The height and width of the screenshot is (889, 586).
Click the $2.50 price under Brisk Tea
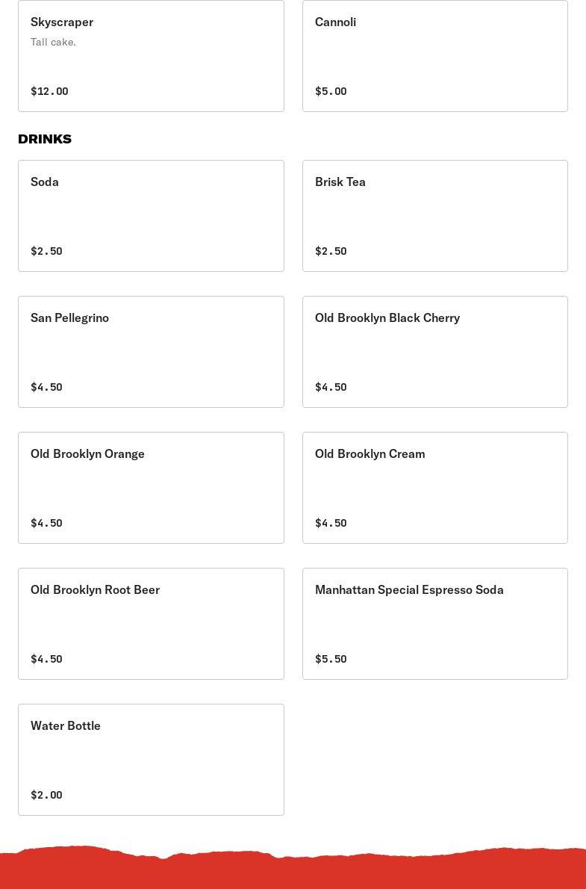coord(331,251)
